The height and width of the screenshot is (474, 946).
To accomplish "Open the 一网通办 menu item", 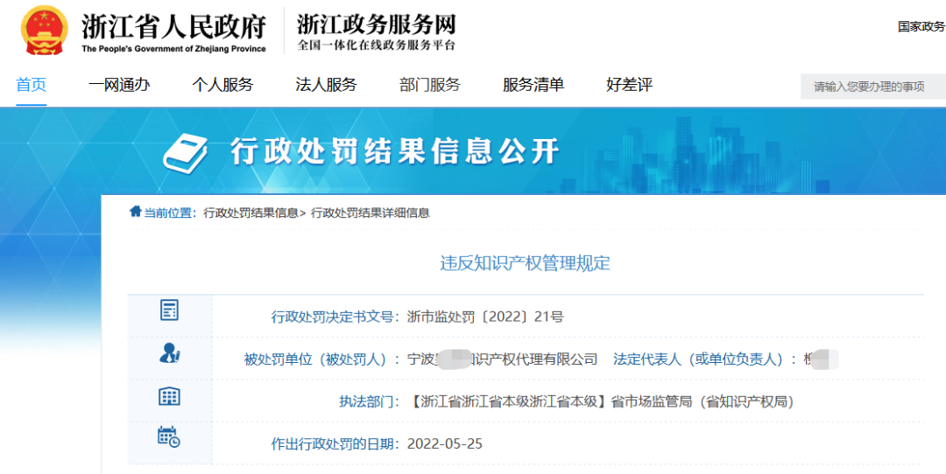I will 119,85.
